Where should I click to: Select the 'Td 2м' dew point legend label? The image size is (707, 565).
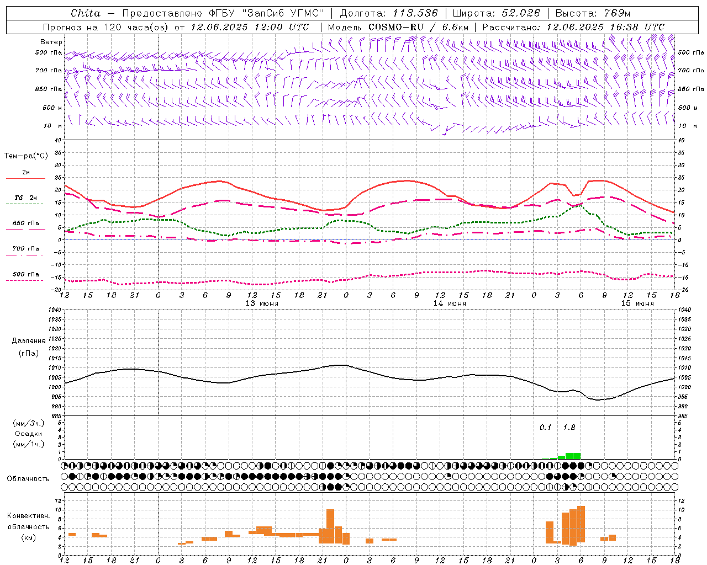click(x=25, y=197)
